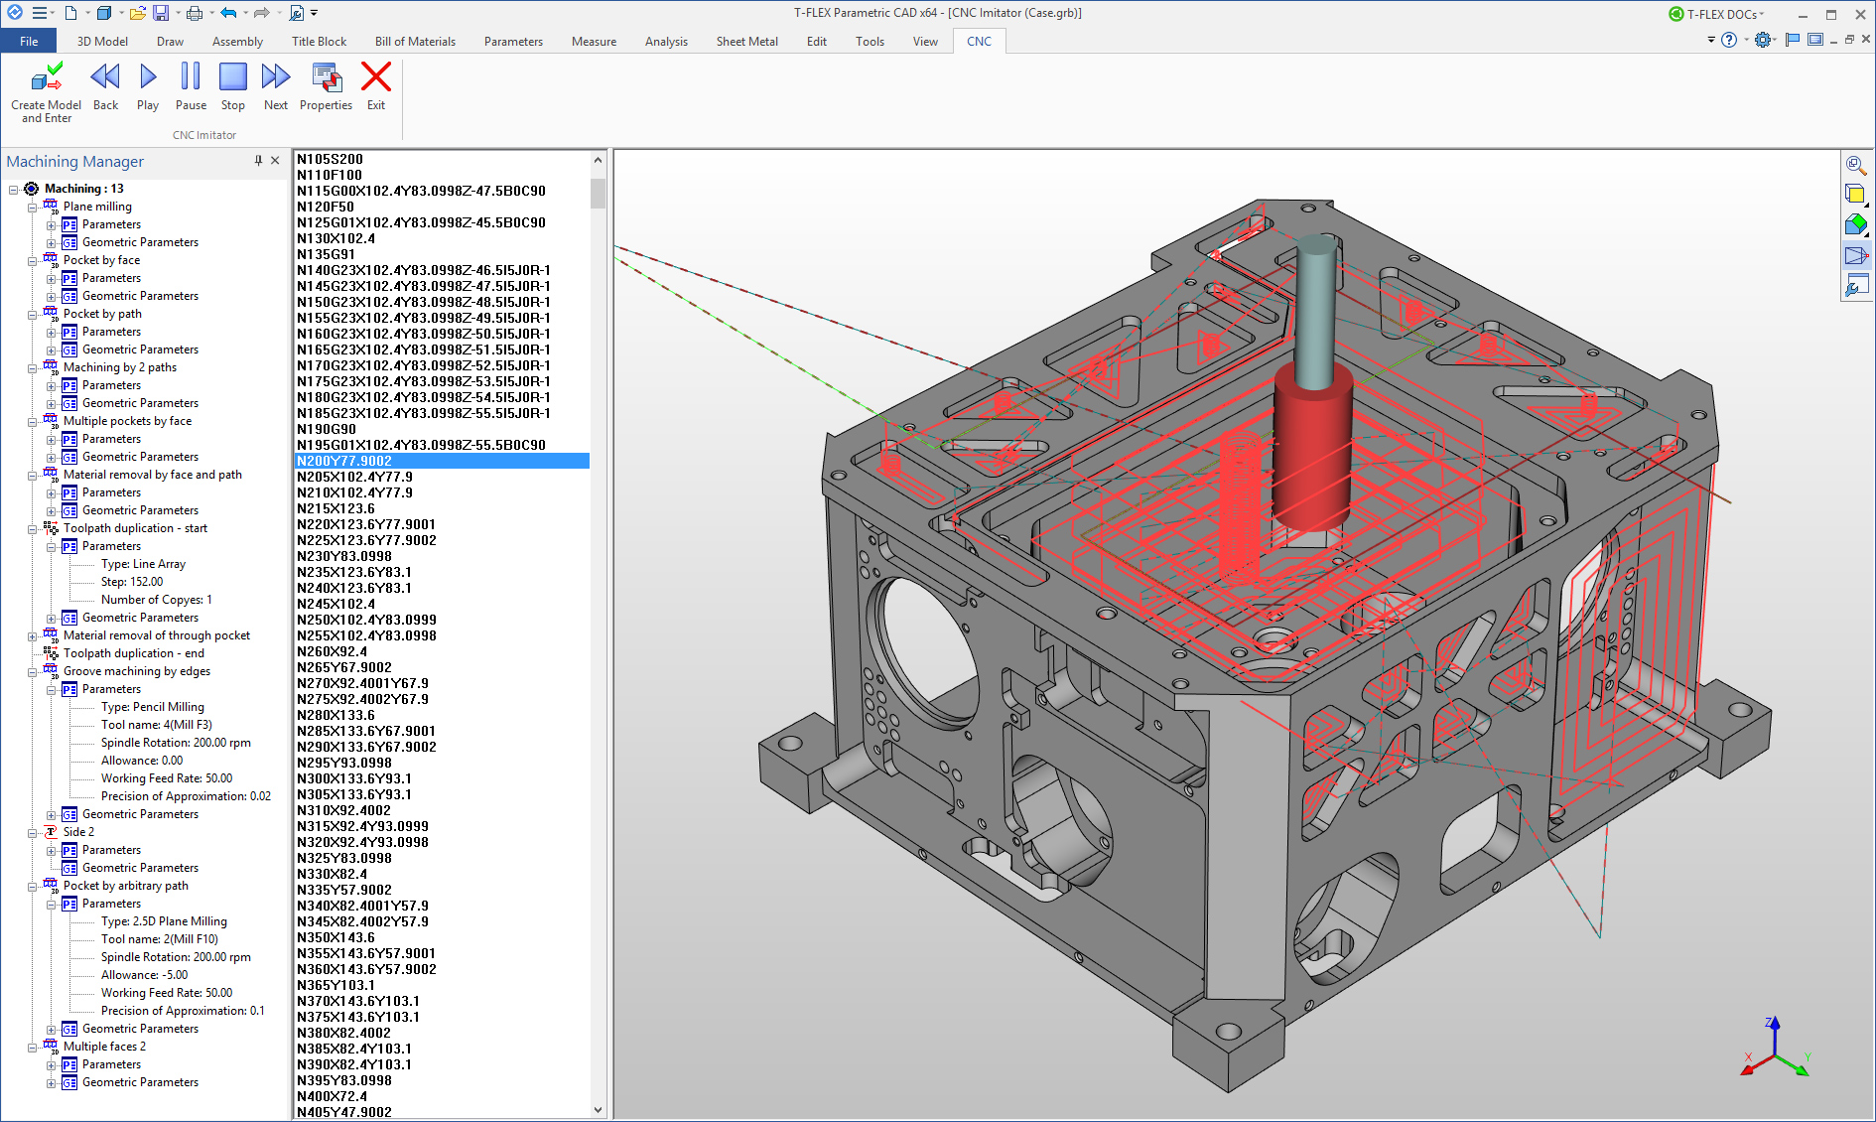The width and height of the screenshot is (1876, 1122).
Task: Collapse Pocket by arbitrary path node
Action: click(x=32, y=886)
